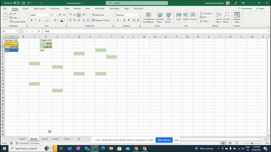Expand Merge & Center dropdown arrow
This screenshot has height=152, width=271.
tap(112, 20)
